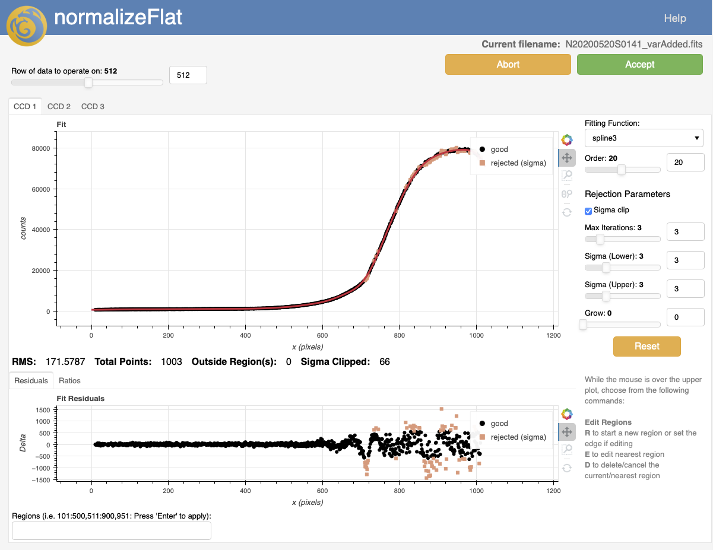The height and width of the screenshot is (550, 713).
Task: Click the 'Rejection Parameters' heading
Action: [628, 194]
